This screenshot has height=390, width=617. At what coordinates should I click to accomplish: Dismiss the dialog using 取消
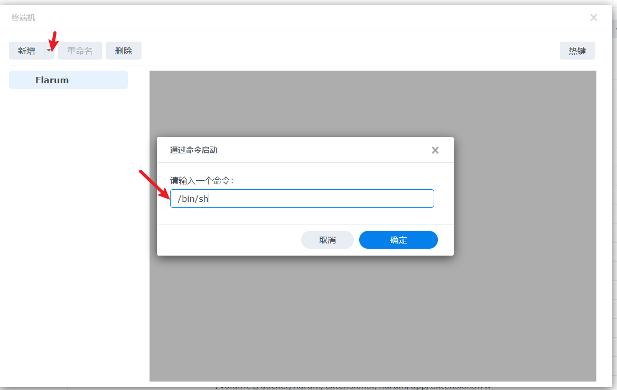(327, 239)
